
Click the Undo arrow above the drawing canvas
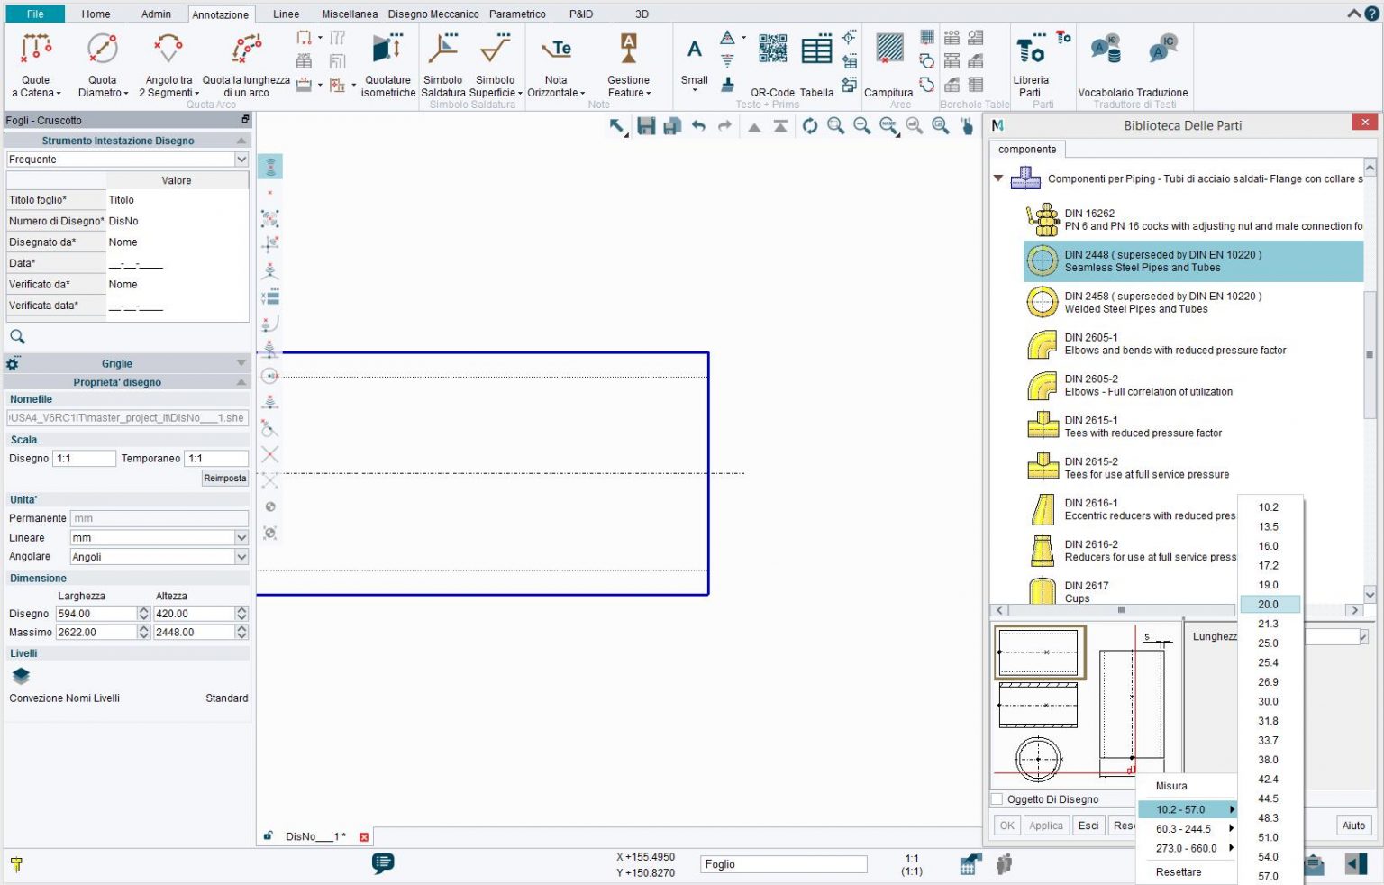pyautogui.click(x=699, y=126)
